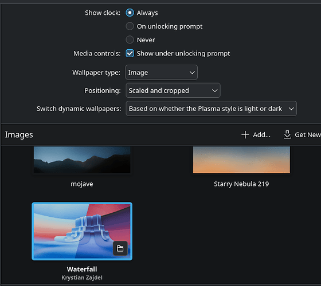Click the download icon for Get New
321x286 pixels.
click(287, 134)
